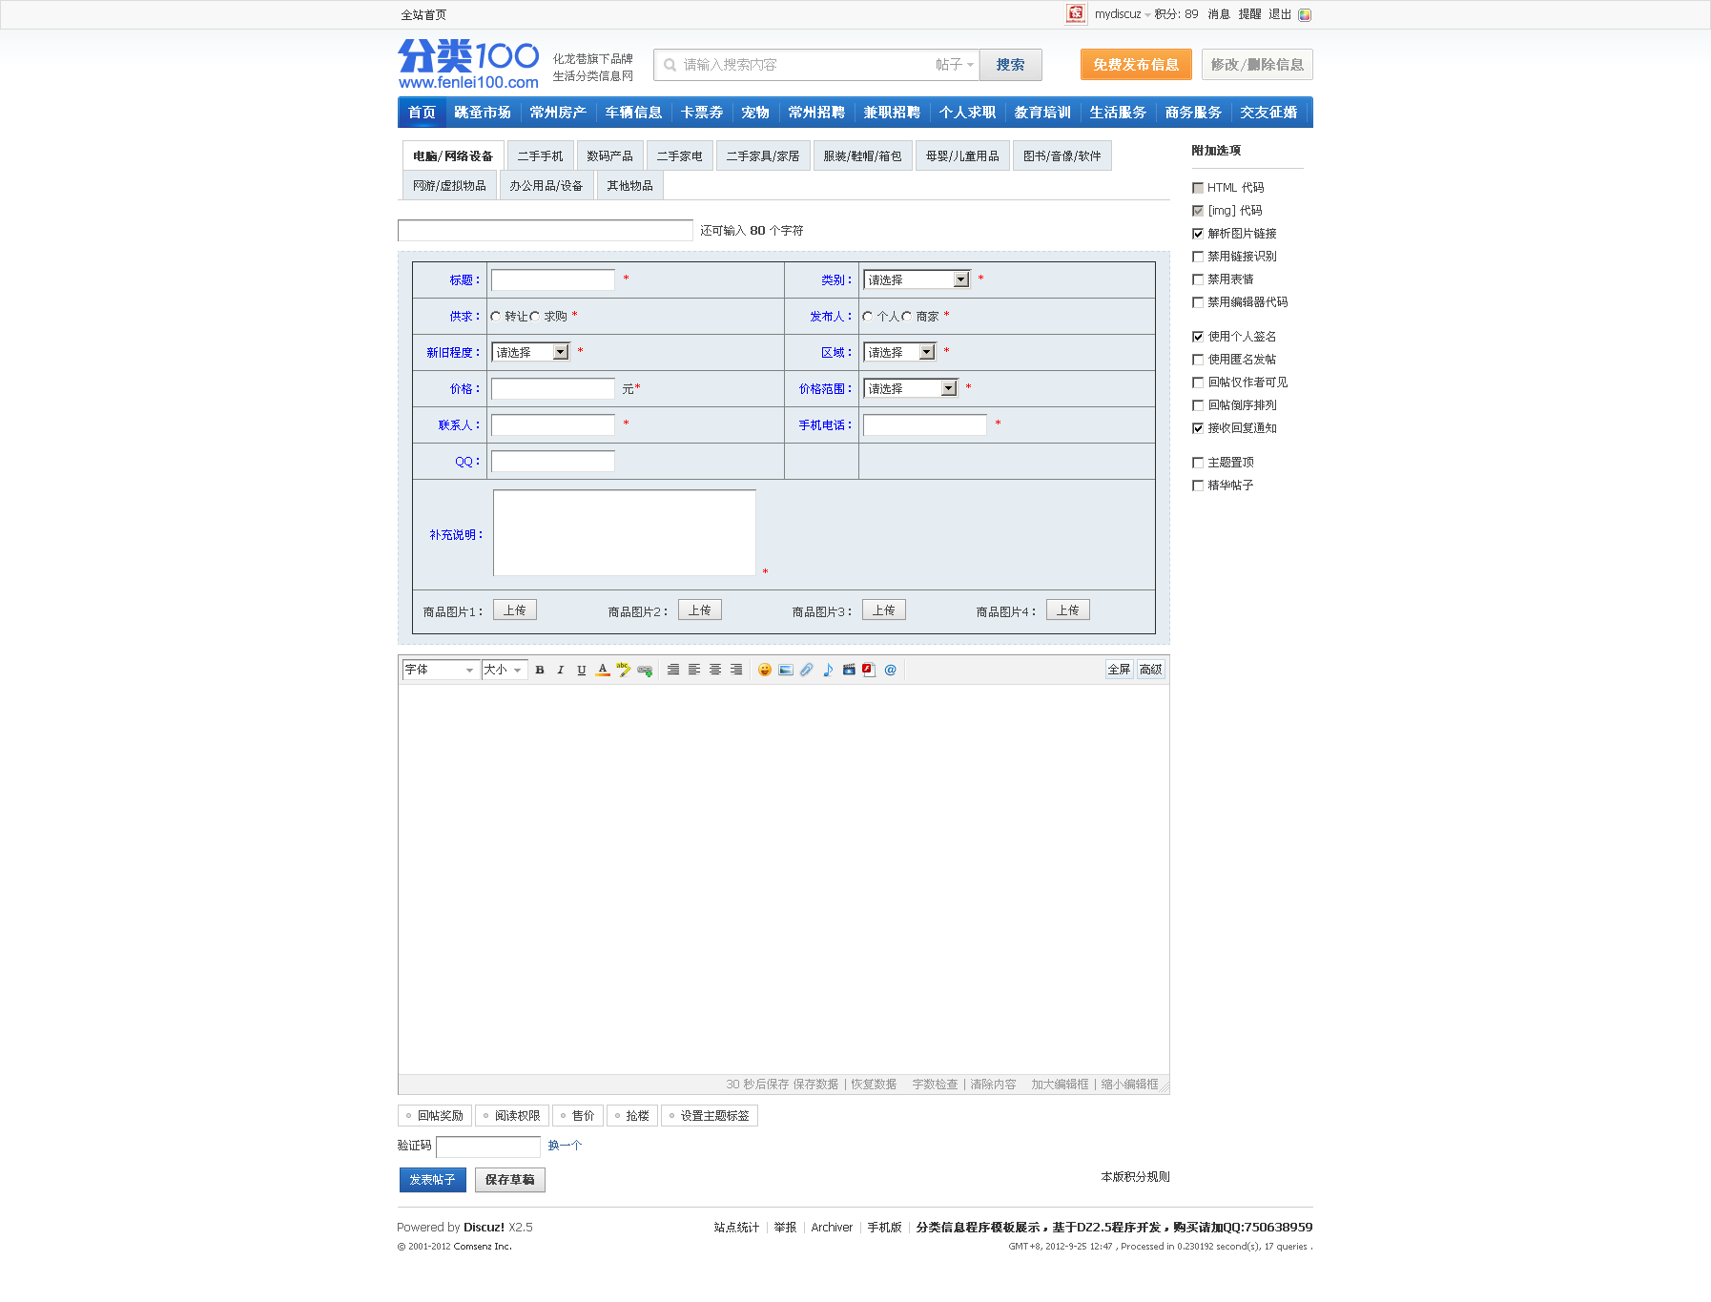Click the 发表帖子 submit button
The image size is (1711, 1302).
click(x=432, y=1180)
